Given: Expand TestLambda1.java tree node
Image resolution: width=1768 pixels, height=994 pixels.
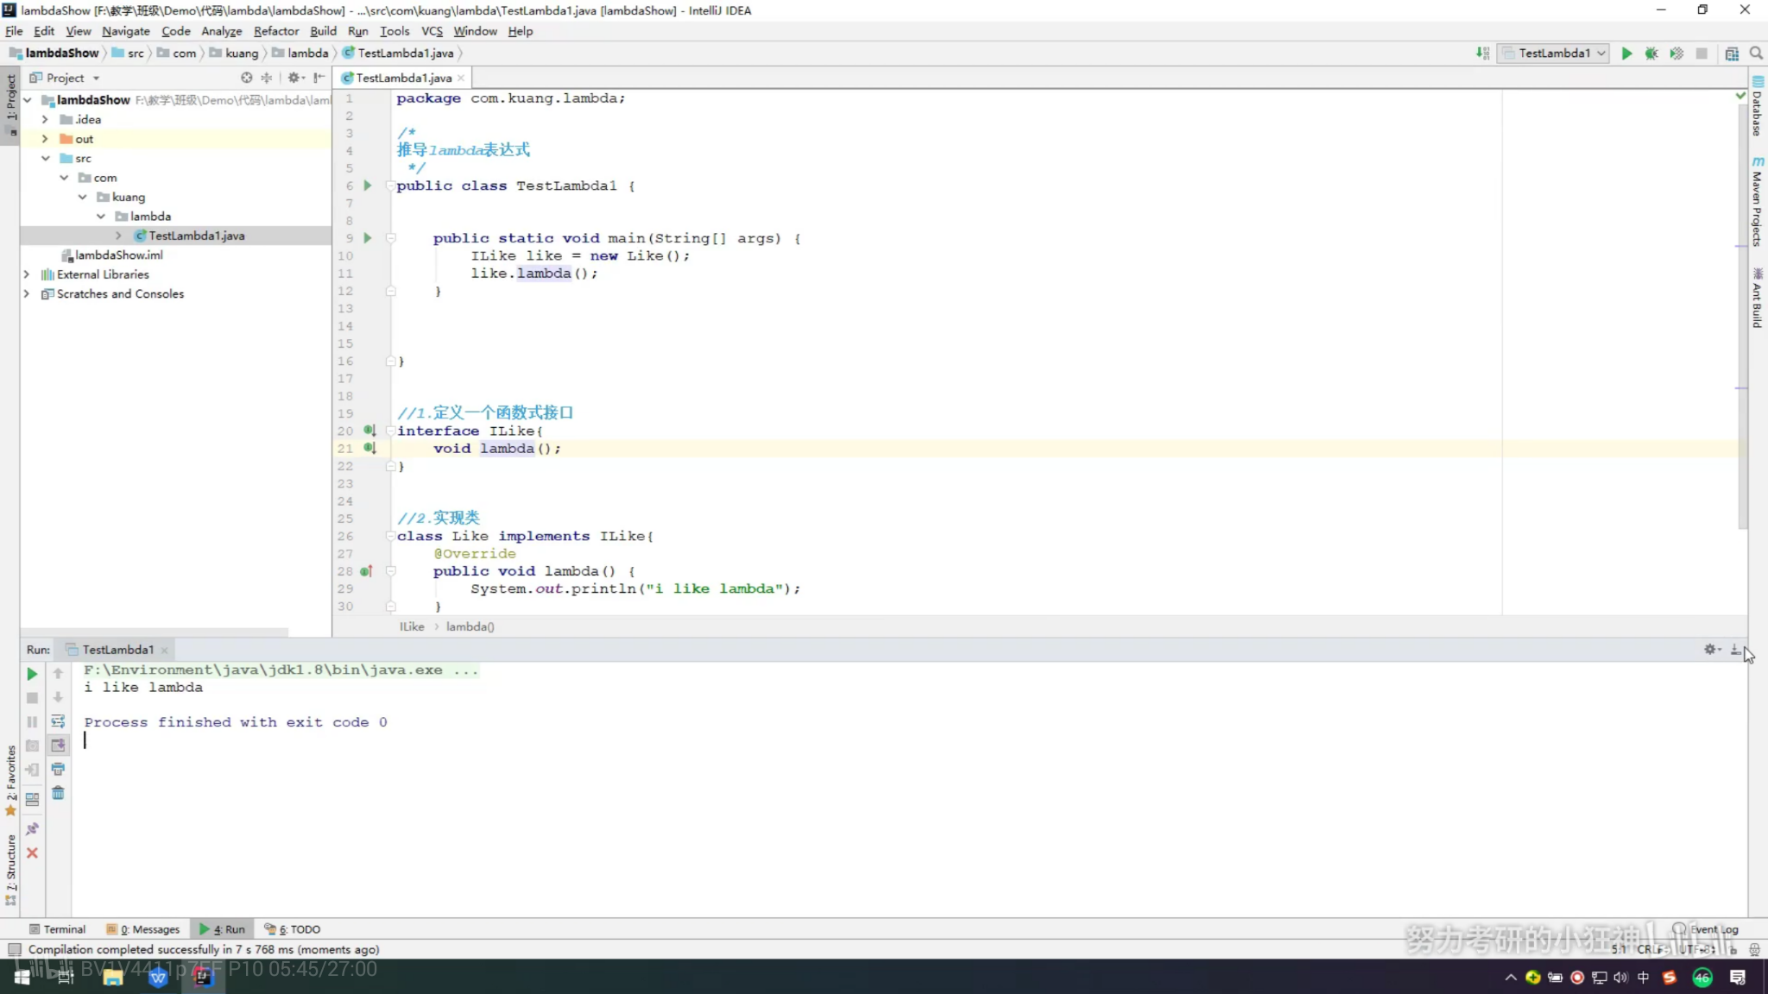Looking at the screenshot, I should 119,236.
